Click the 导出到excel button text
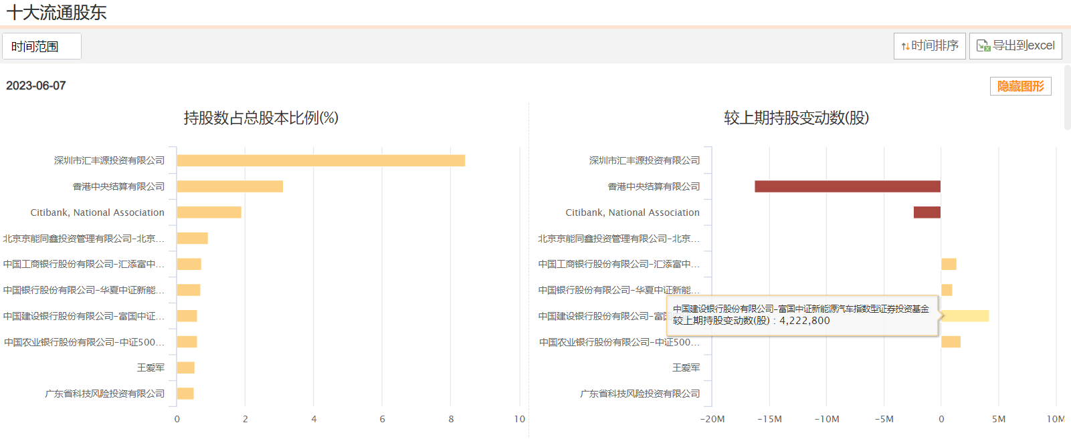Viewport: 1071px width, 441px height. click(x=1024, y=45)
